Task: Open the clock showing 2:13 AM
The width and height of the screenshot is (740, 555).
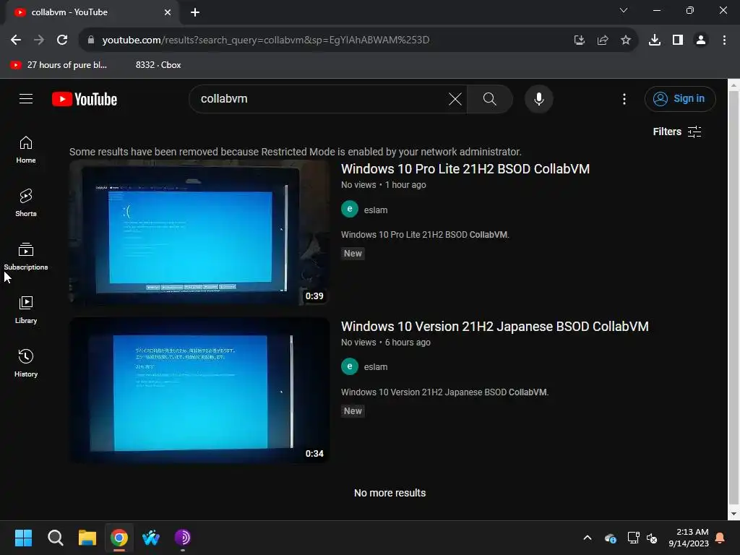Action: click(689, 538)
